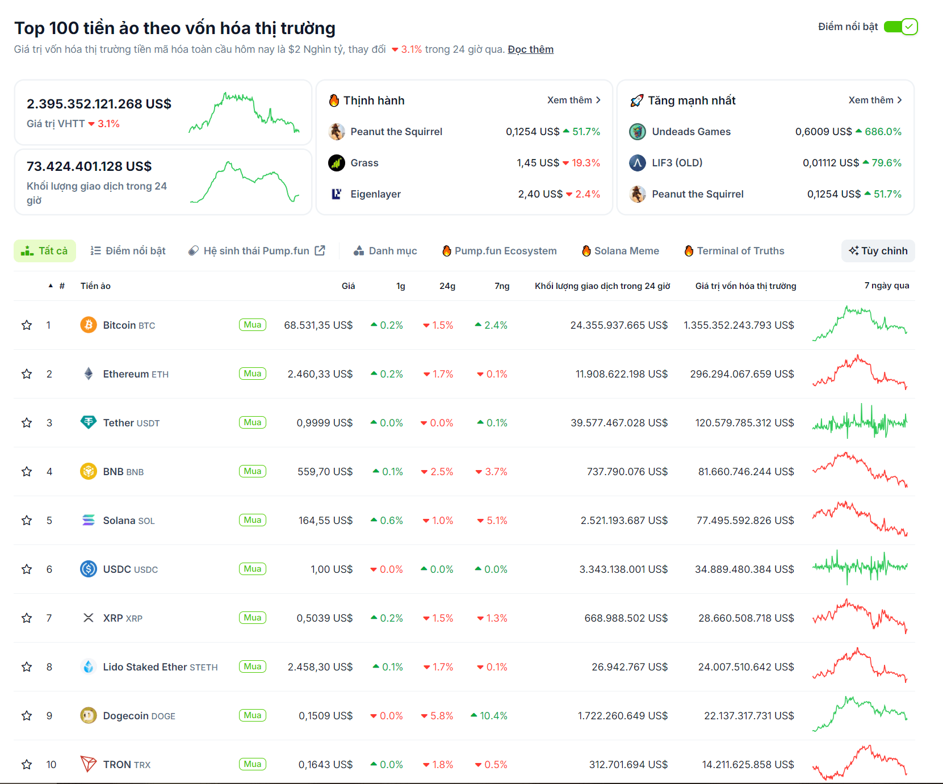Open the Undeads Games link
This screenshot has height=784, width=943.
pyautogui.click(x=691, y=132)
